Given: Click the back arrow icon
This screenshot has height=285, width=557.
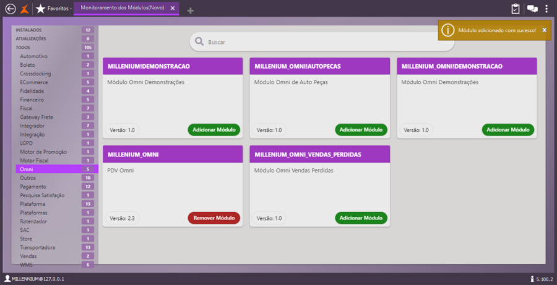Looking at the screenshot, I should pos(11,9).
